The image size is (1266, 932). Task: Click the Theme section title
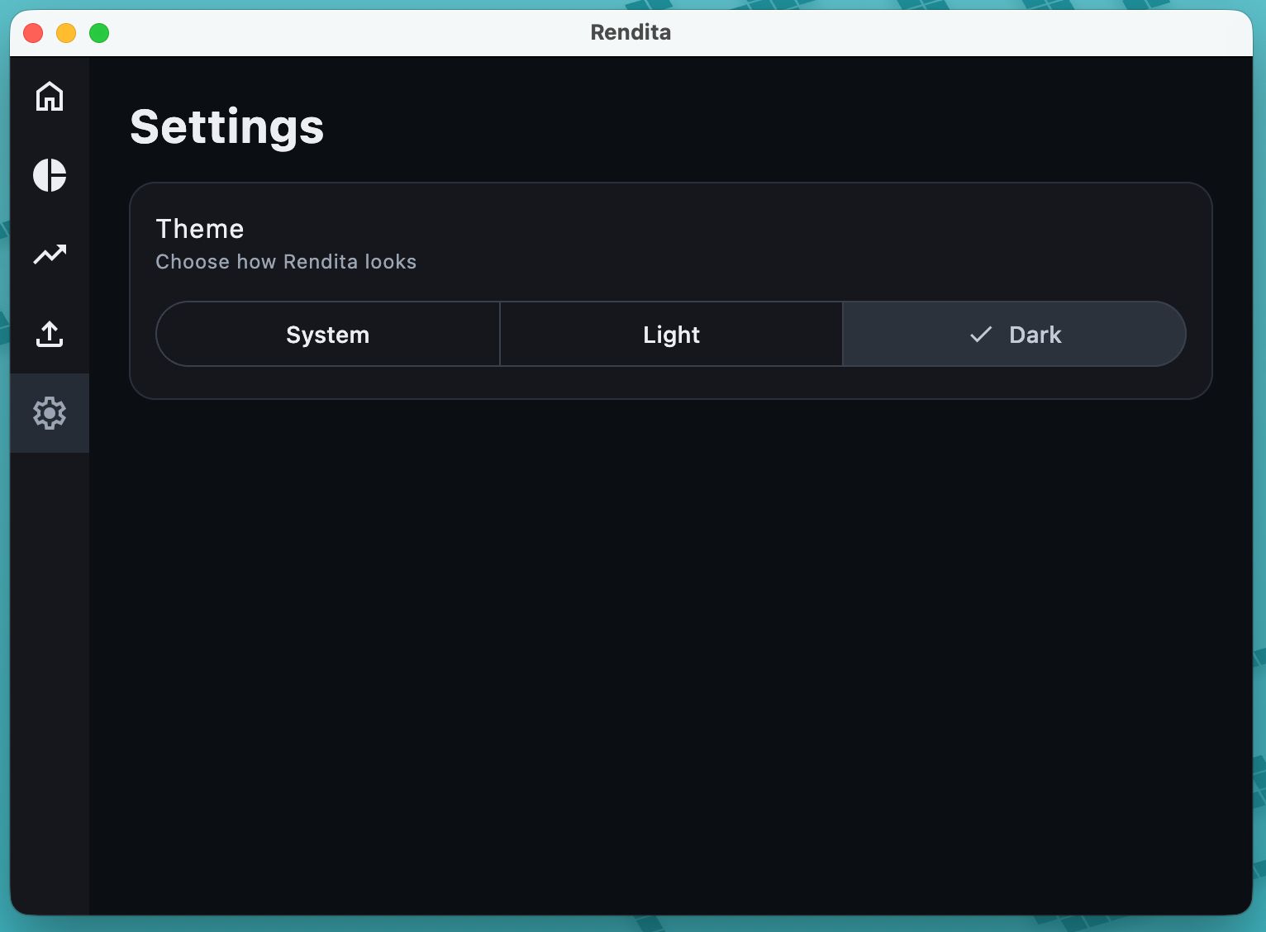tap(200, 228)
